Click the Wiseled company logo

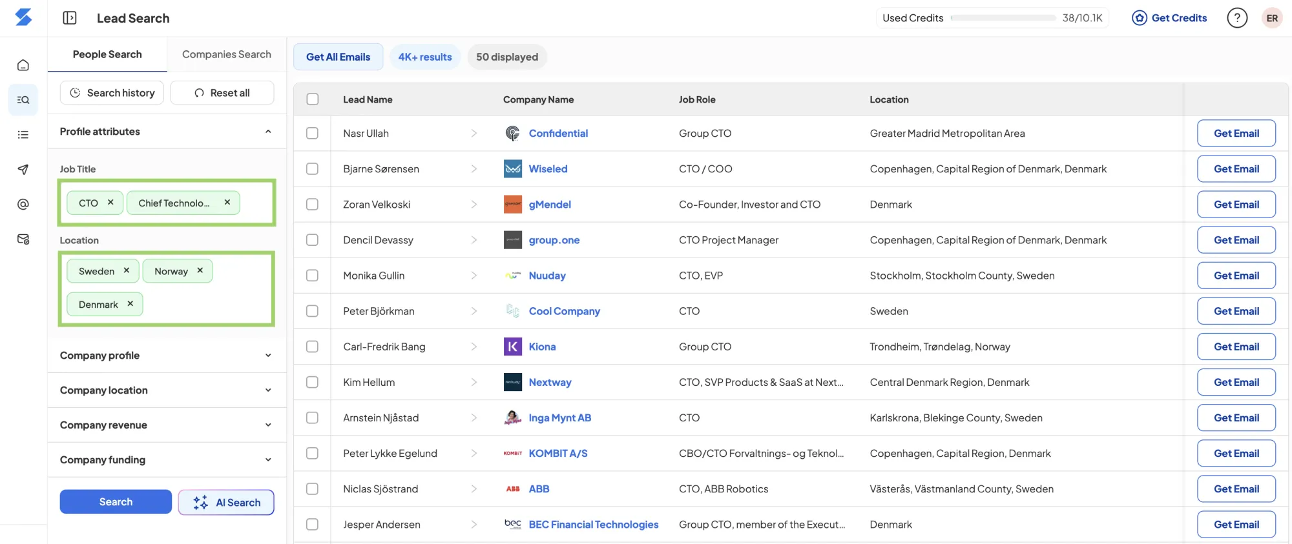[513, 169]
